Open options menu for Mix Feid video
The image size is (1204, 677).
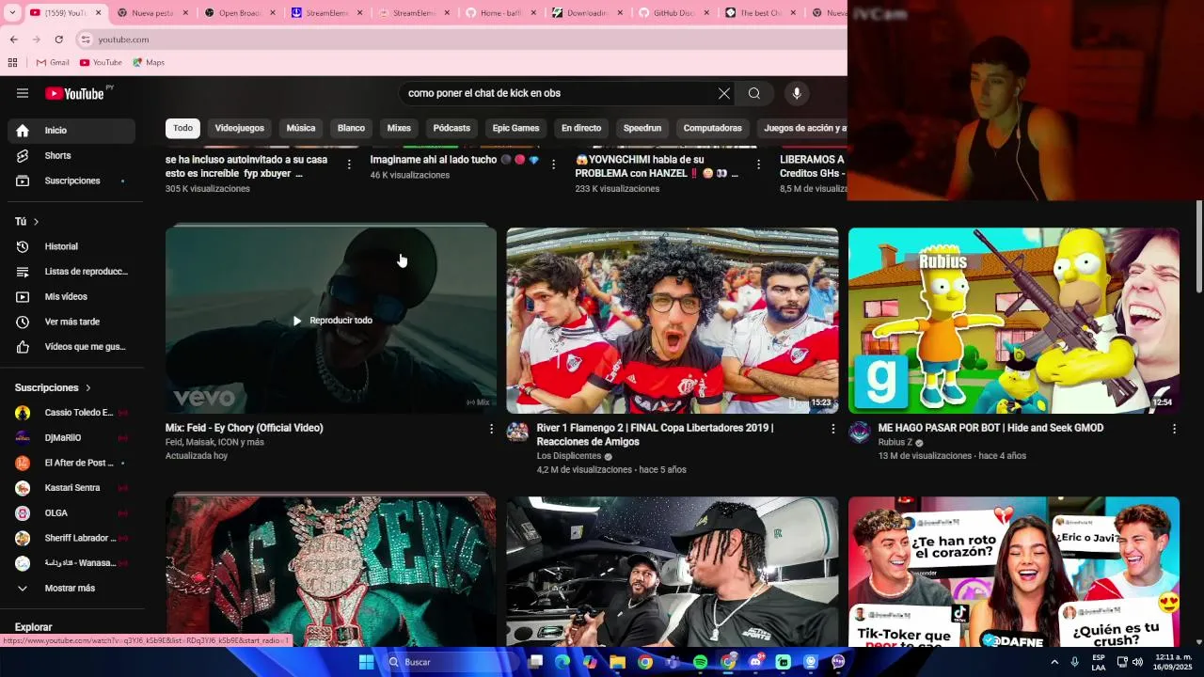(x=491, y=429)
